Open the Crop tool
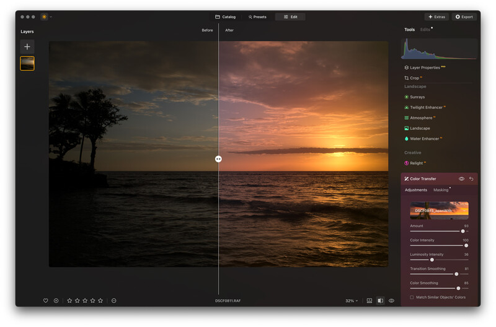The width and height of the screenshot is (496, 327). click(413, 78)
